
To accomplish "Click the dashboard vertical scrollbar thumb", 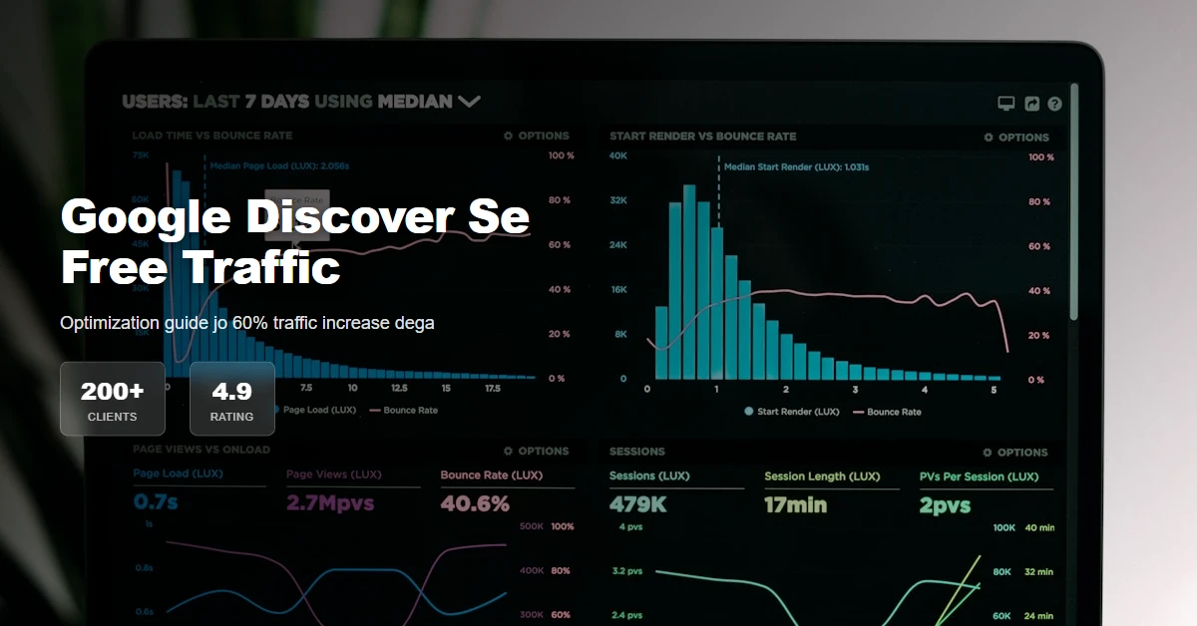I will click(1073, 201).
